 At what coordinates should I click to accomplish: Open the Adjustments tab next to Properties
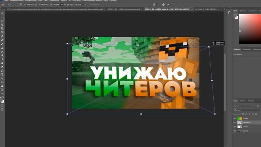246,49
